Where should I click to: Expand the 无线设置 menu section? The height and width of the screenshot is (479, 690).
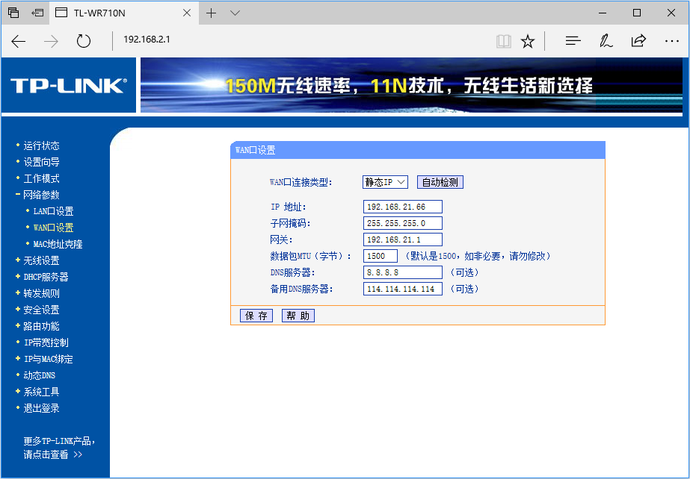pos(41,261)
